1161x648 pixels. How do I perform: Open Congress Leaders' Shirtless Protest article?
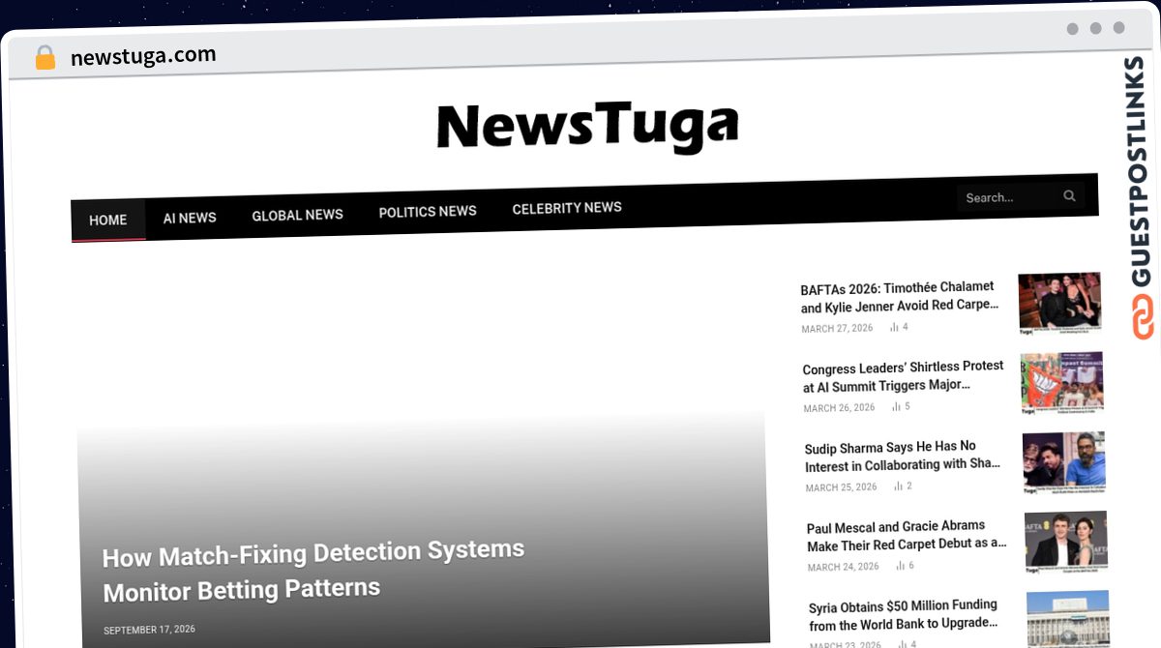click(903, 375)
